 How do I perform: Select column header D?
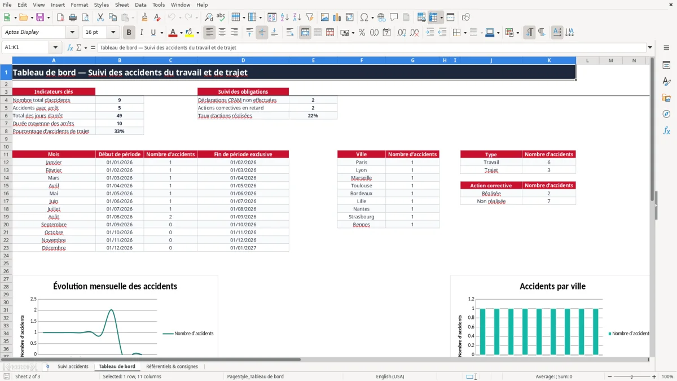click(243, 60)
